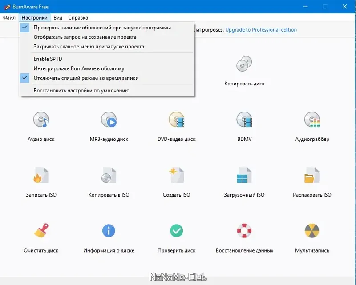Open Копировать в ISO
Image resolution: width=356 pixels, height=285 pixels.
click(109, 180)
